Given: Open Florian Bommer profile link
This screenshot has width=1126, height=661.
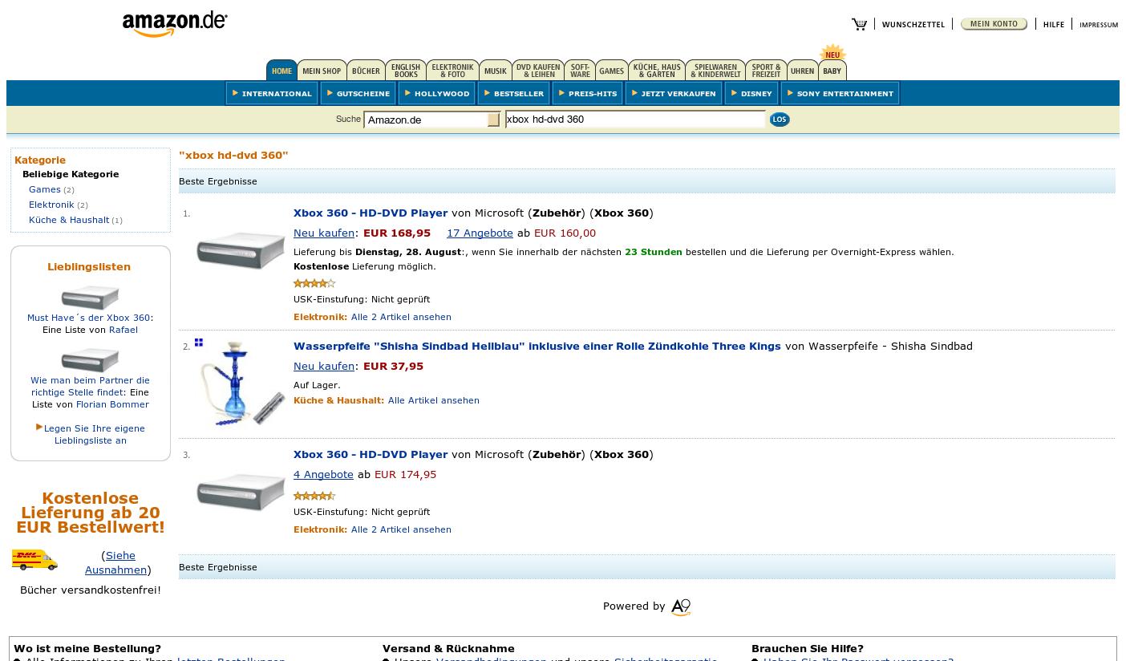Looking at the screenshot, I should [112, 404].
